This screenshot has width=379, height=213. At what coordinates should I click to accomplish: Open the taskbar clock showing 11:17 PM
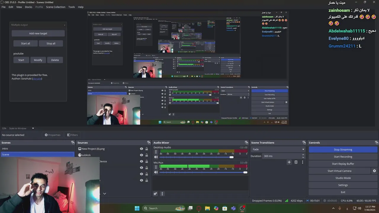(x=370, y=208)
